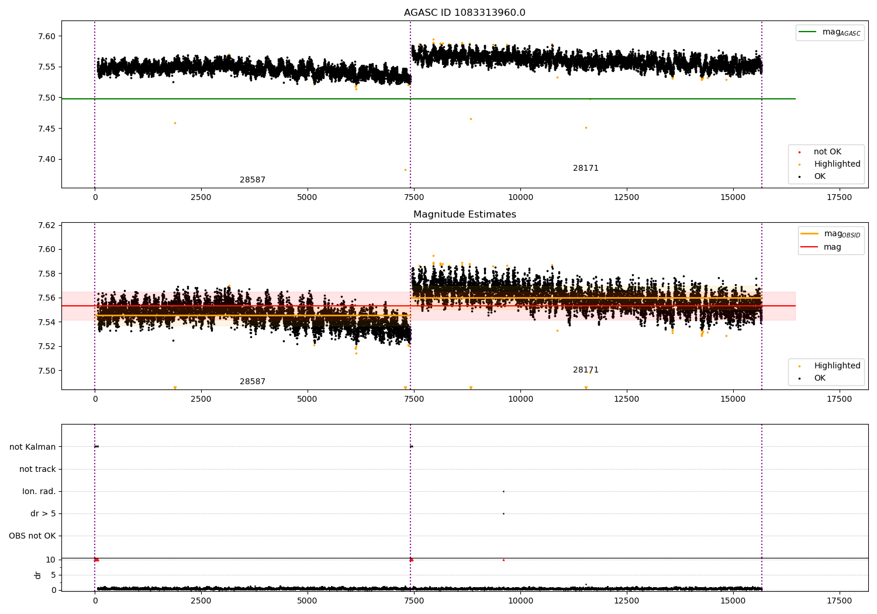The height and width of the screenshot is (614, 877).
Task: Click the 'not Kalman' axis label
Action: (33, 447)
